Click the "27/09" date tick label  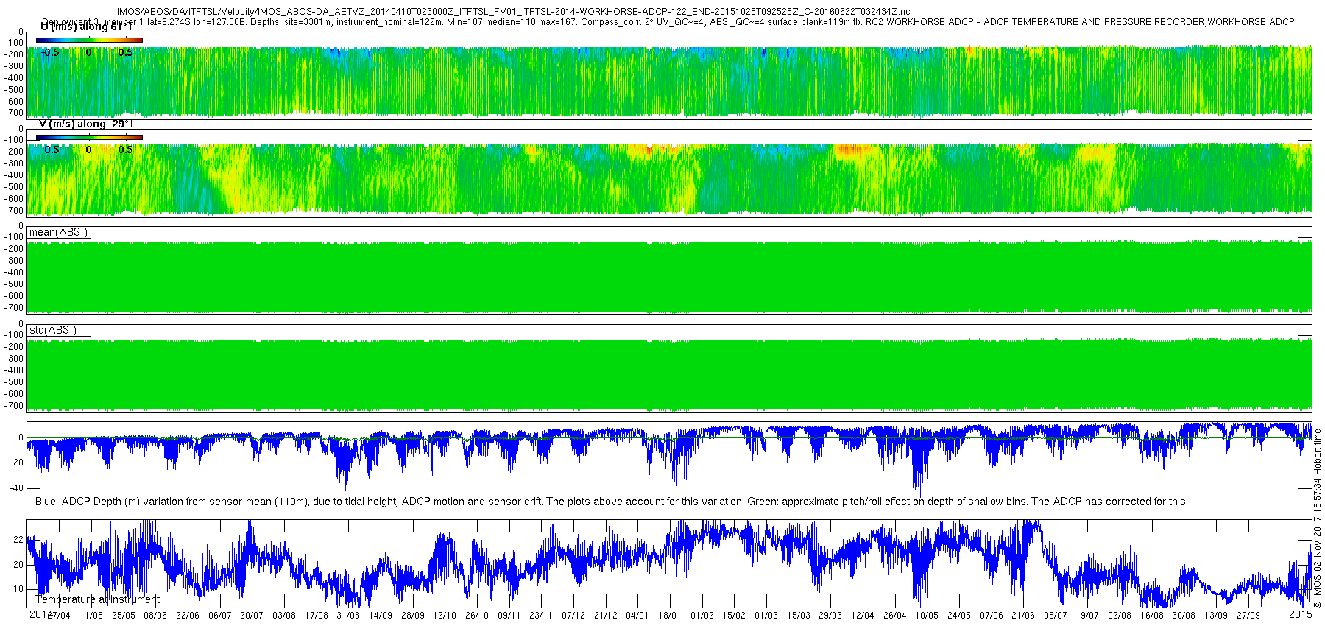click(1248, 616)
